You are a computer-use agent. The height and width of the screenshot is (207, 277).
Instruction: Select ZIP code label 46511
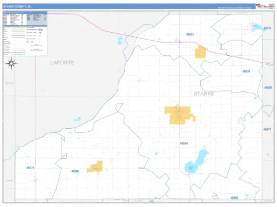click(x=267, y=129)
